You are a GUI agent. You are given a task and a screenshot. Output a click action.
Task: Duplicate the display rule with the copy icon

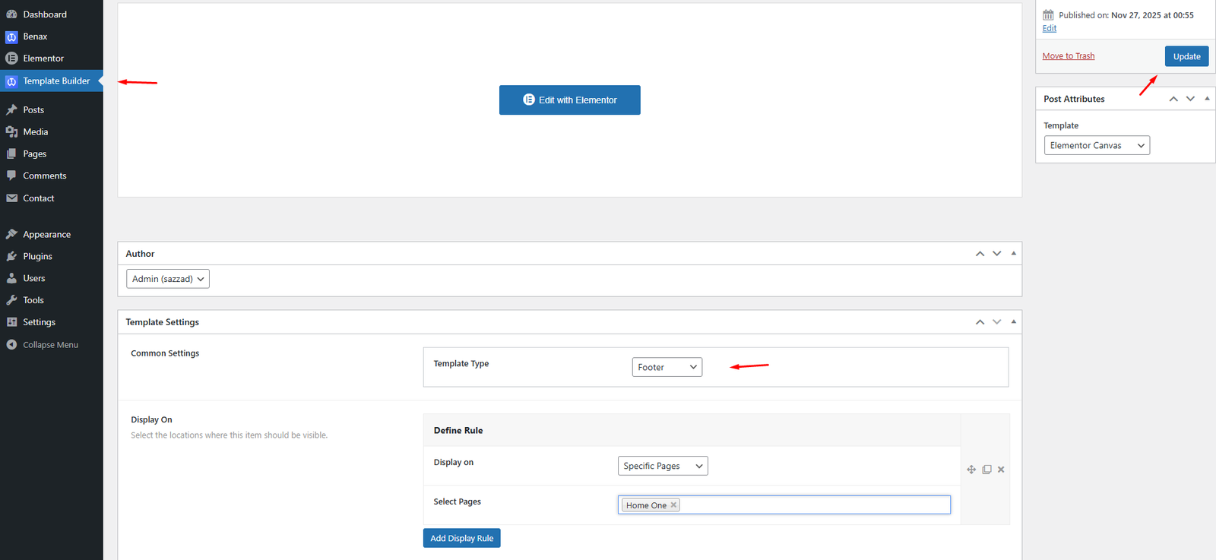(x=986, y=470)
